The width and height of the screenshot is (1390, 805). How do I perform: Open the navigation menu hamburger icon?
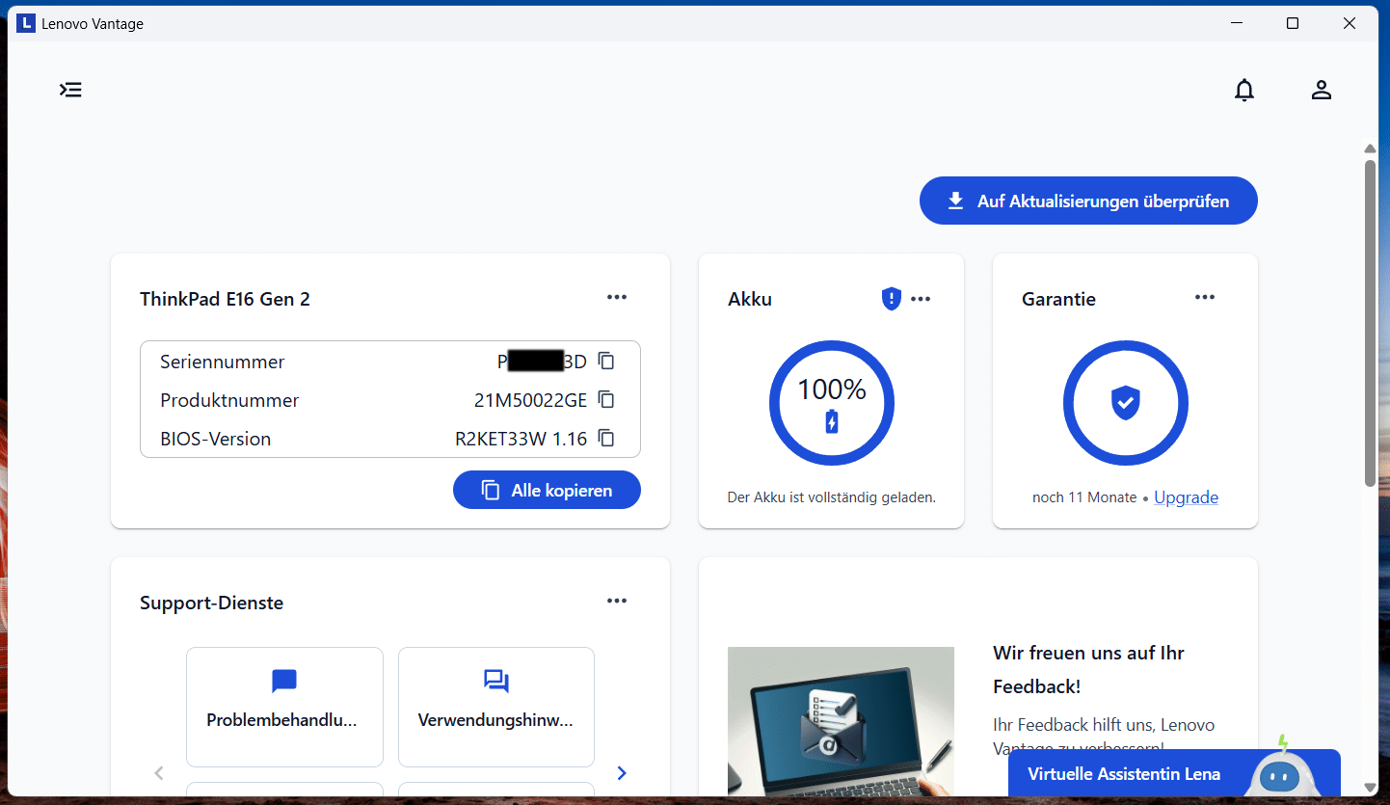(70, 90)
